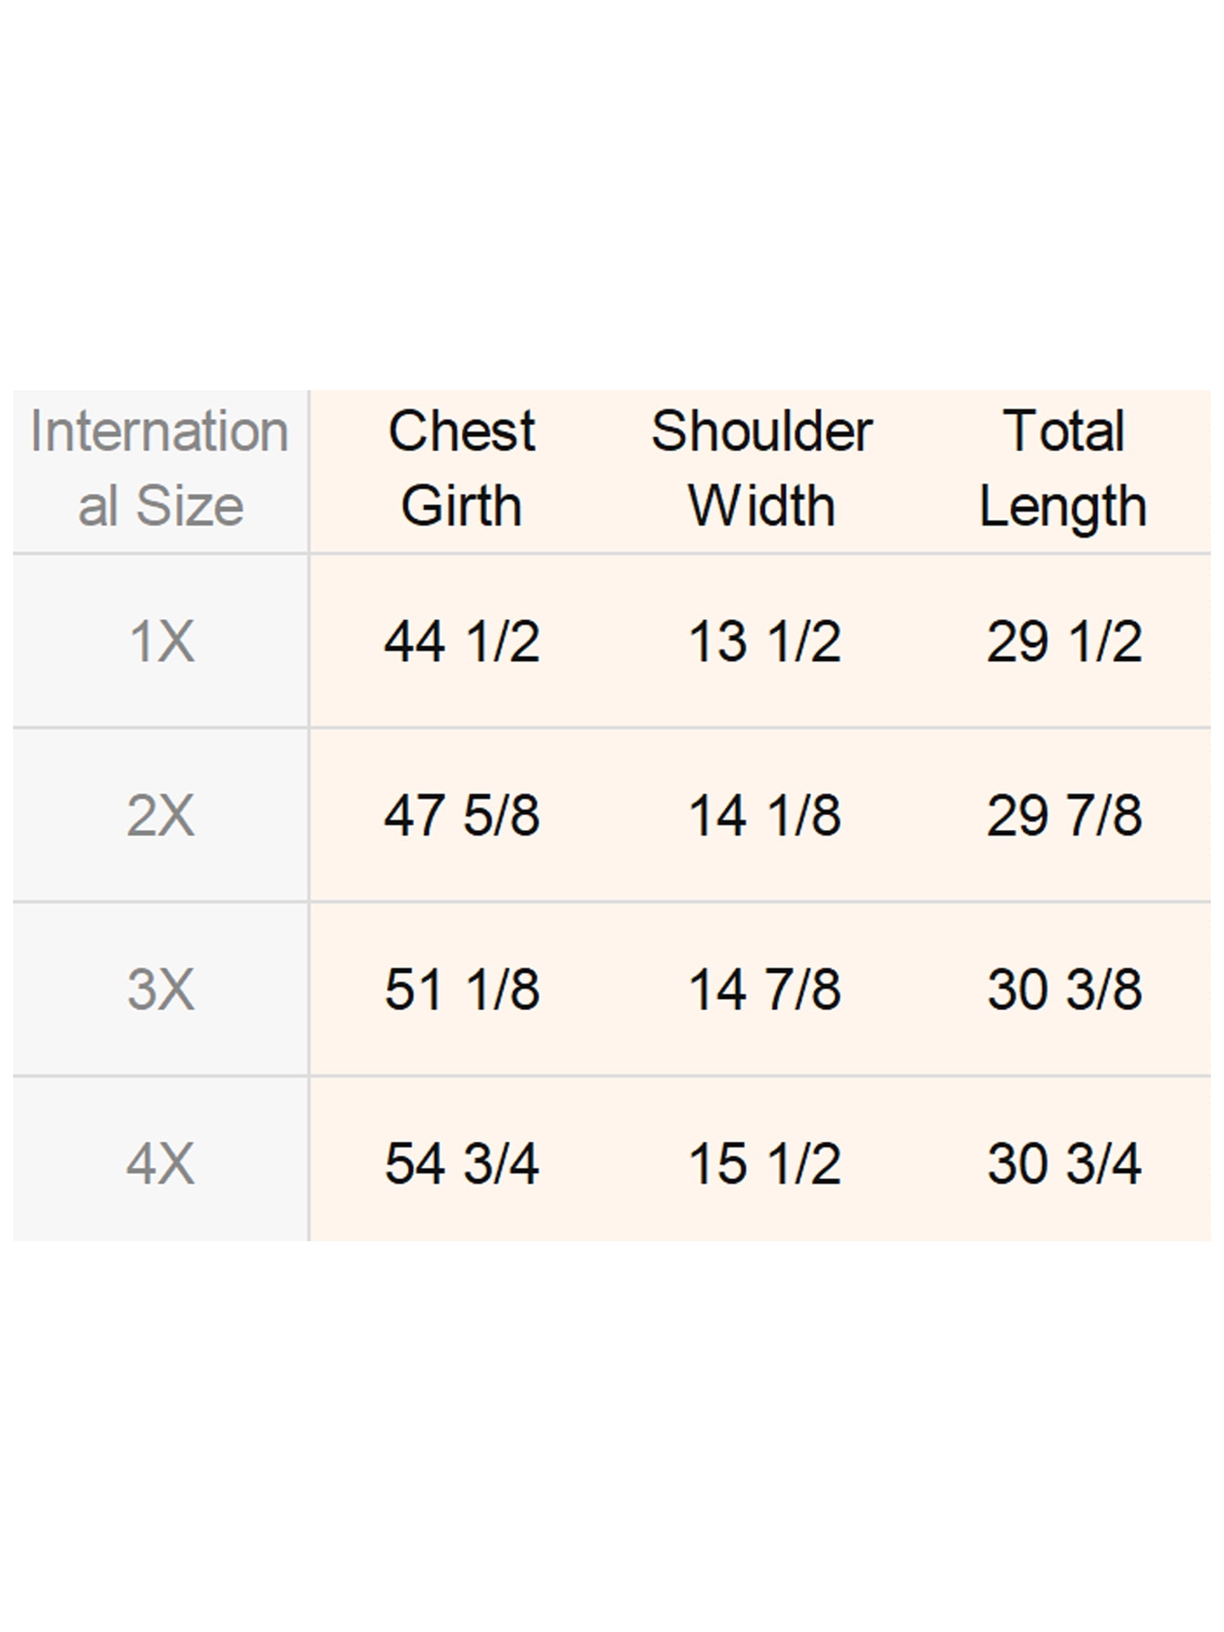Click the 1X size row label
Image resolution: width=1224 pixels, height=1632 pixels.
tap(161, 641)
